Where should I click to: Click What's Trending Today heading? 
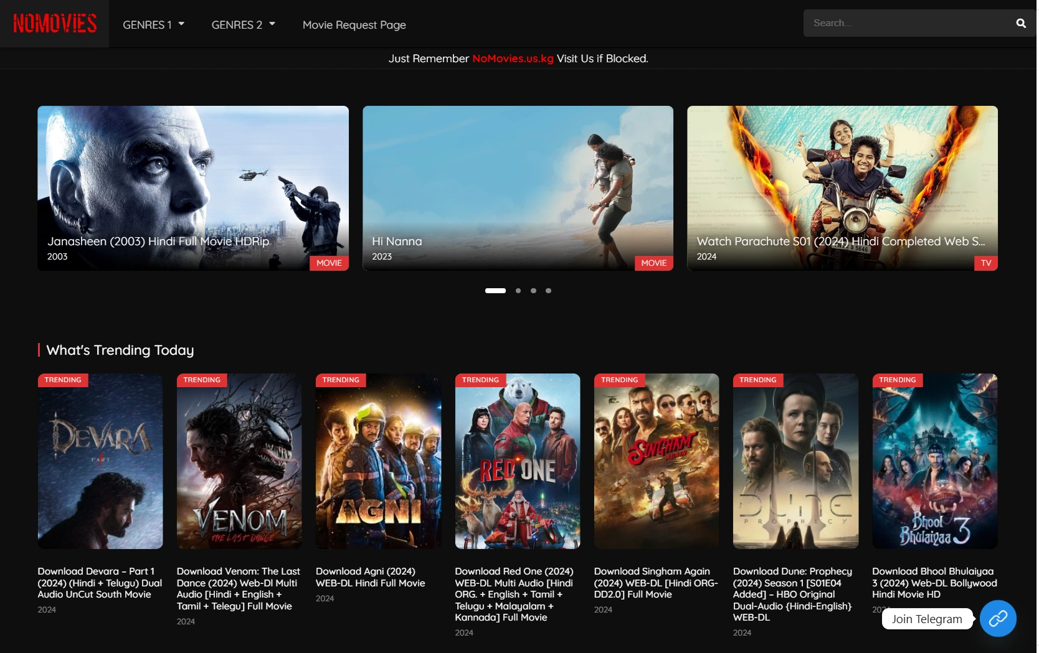tap(120, 350)
